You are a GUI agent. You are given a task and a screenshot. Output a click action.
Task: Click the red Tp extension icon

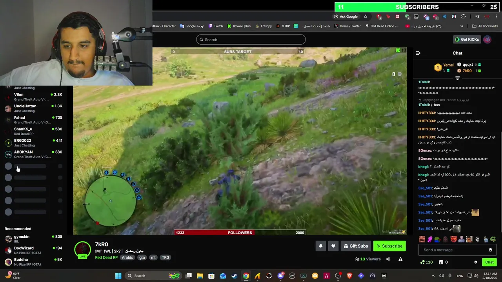click(388, 16)
